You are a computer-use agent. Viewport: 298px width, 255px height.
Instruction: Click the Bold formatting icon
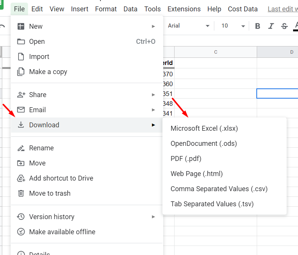[x=257, y=26]
